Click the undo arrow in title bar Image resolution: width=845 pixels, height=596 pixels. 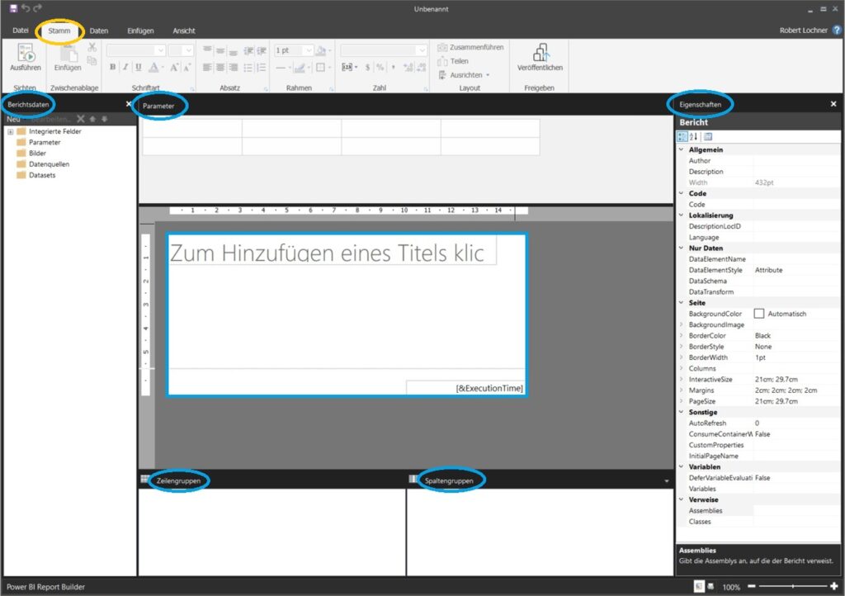pos(25,8)
